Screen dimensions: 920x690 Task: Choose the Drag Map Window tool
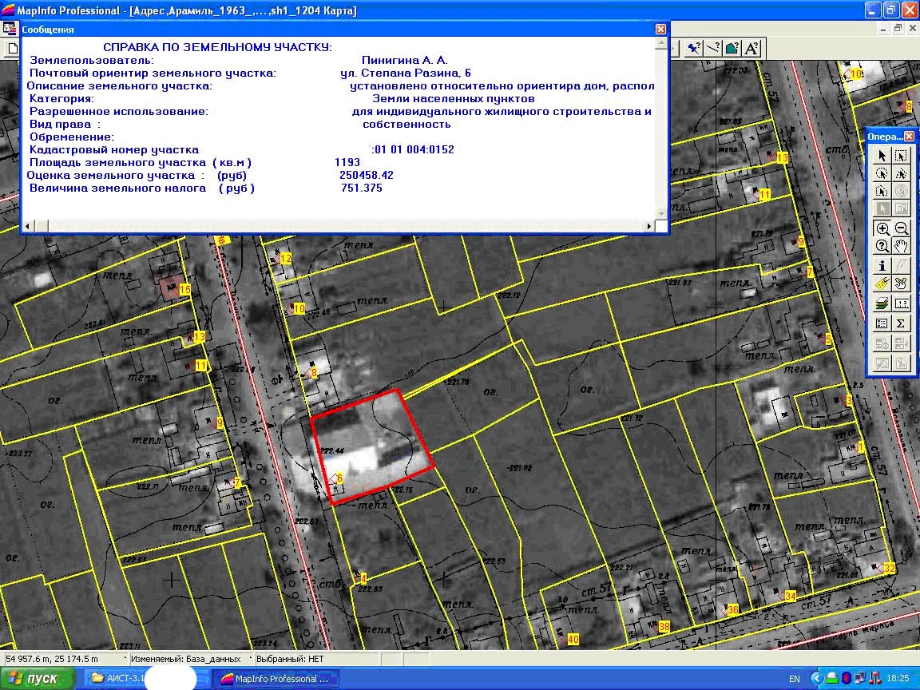coord(901,284)
